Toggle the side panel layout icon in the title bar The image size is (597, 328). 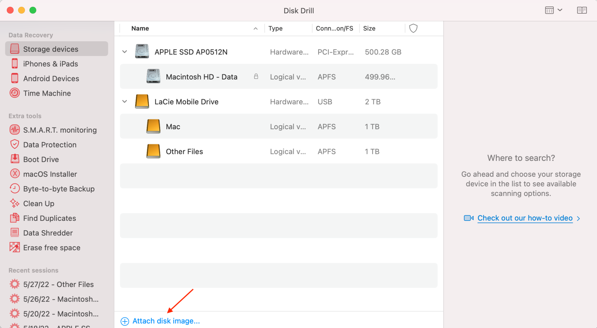click(582, 10)
